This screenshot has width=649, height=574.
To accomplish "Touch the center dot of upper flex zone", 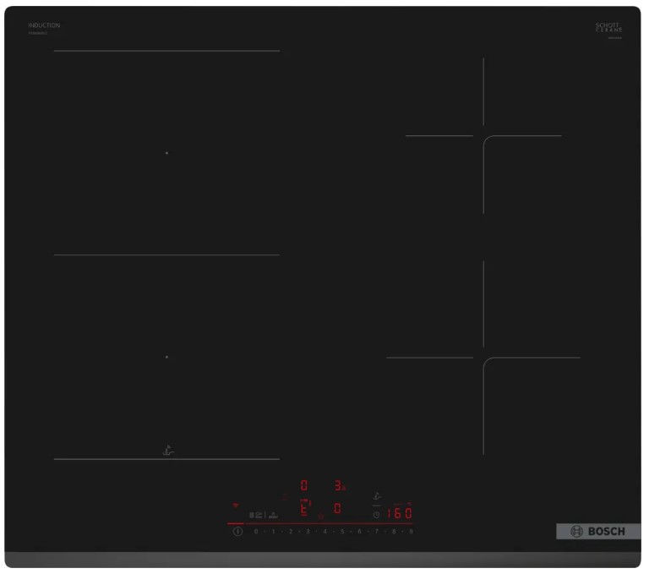I will [x=166, y=153].
